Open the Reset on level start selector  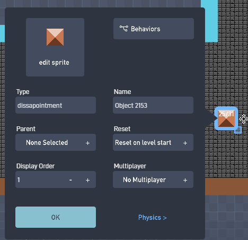click(x=153, y=142)
